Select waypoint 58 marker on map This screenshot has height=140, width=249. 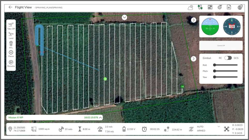[x=182, y=86]
